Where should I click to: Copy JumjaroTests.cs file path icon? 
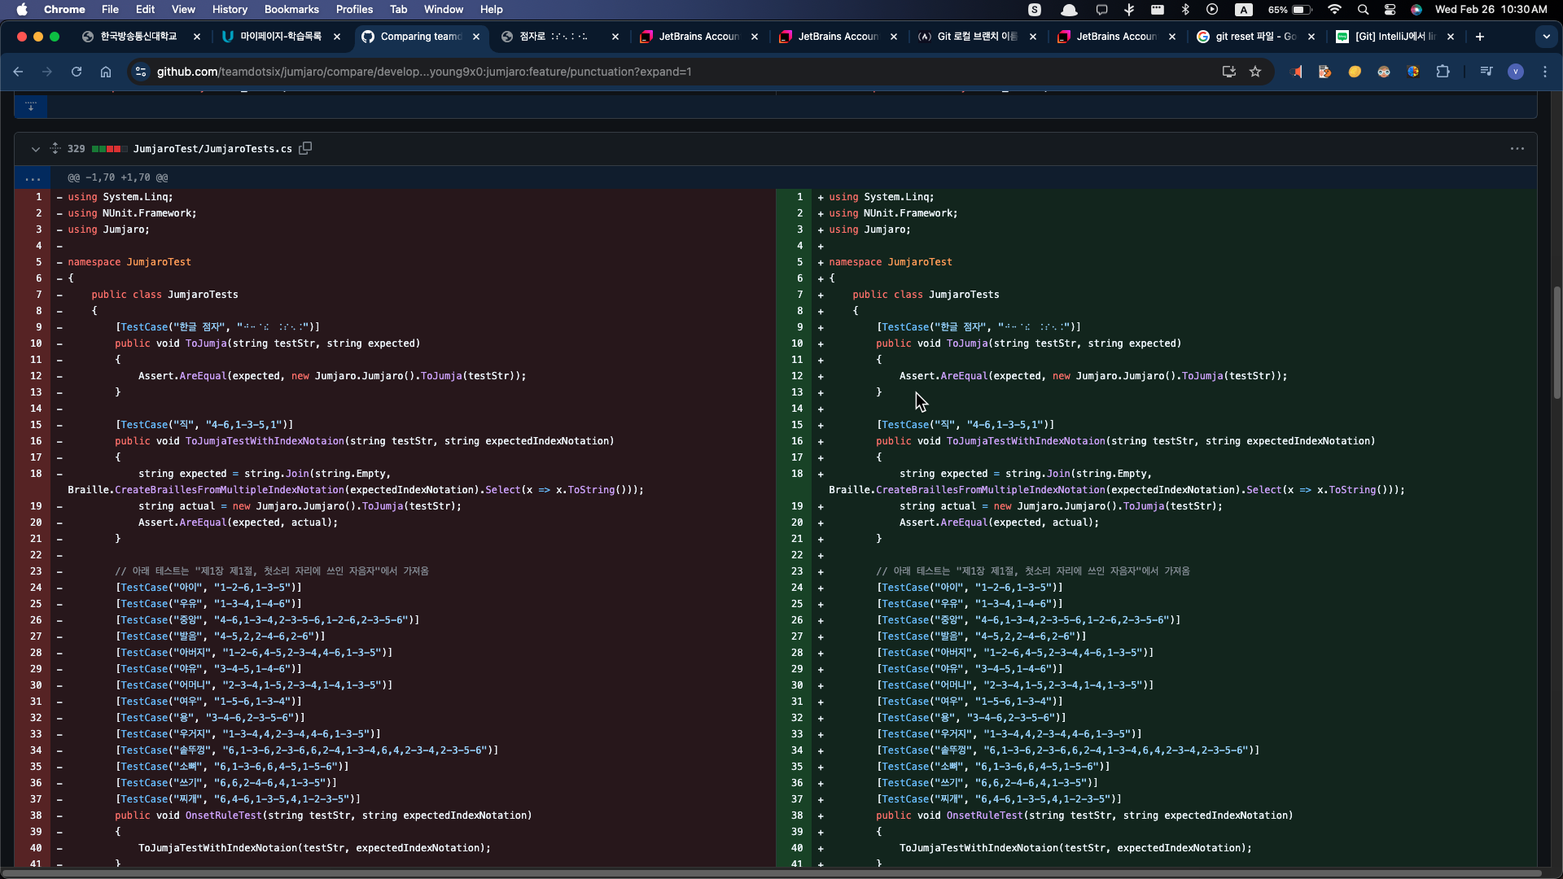(305, 148)
